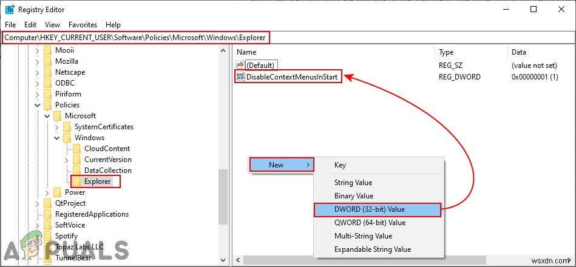Open the File menu
This screenshot has width=576, height=267.
click(x=11, y=25)
